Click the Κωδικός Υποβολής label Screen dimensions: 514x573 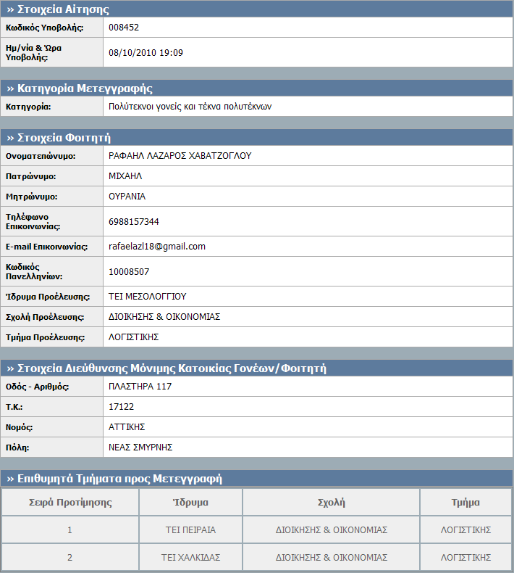[44, 28]
